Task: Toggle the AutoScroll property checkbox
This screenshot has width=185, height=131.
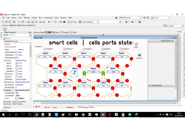Action: click(17, 74)
